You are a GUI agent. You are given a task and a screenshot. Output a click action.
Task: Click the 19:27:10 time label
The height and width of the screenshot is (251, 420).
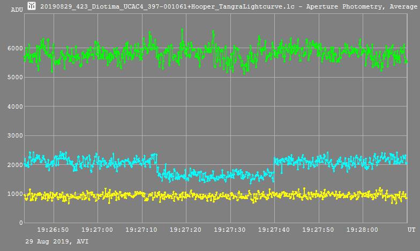click(x=141, y=230)
